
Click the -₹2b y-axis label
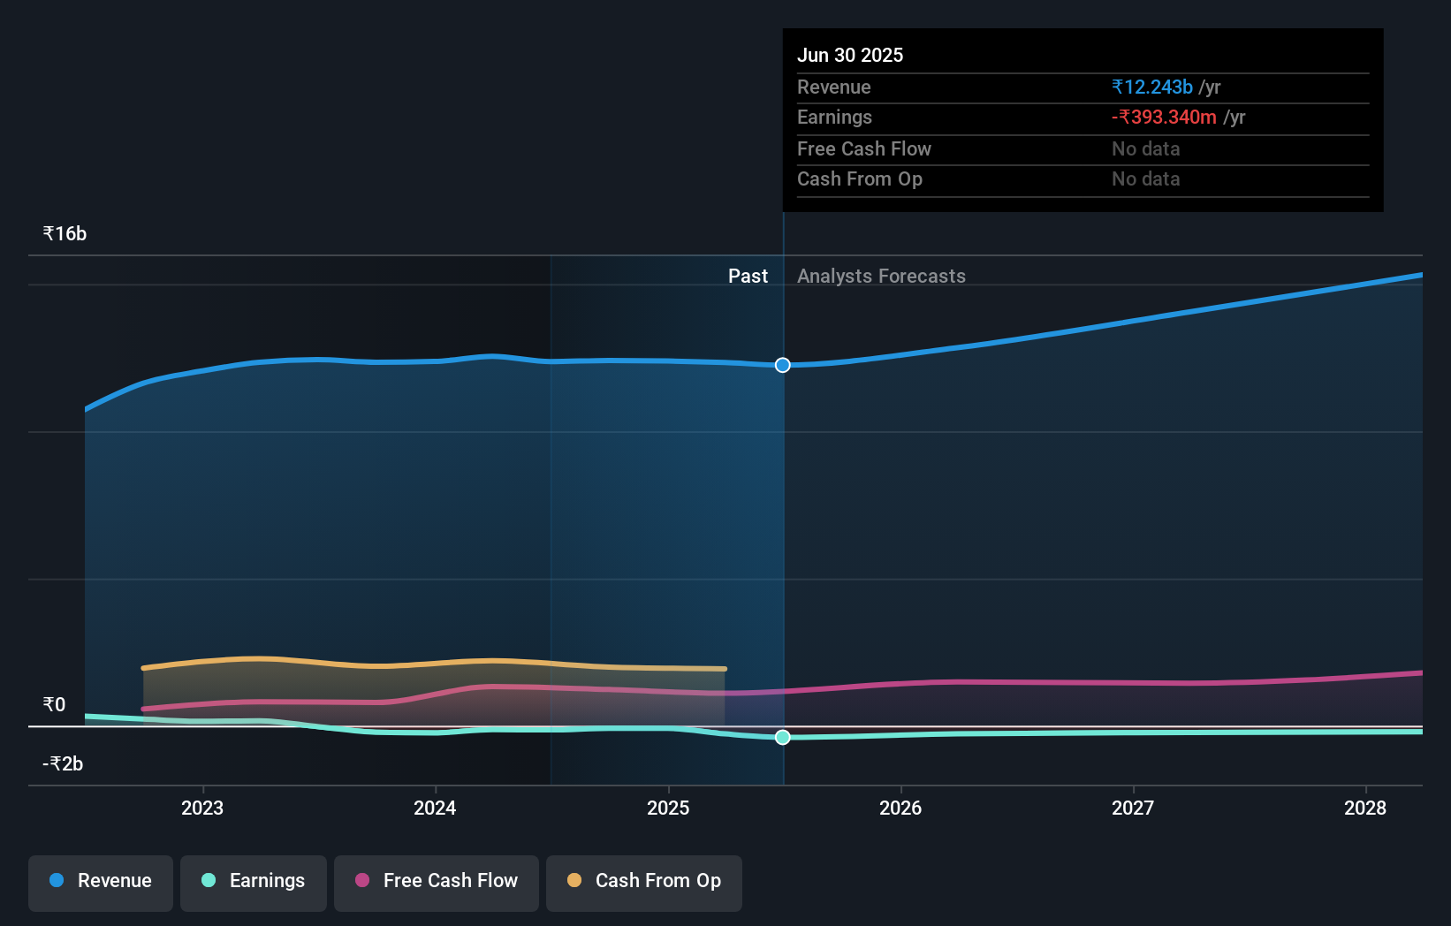[63, 764]
